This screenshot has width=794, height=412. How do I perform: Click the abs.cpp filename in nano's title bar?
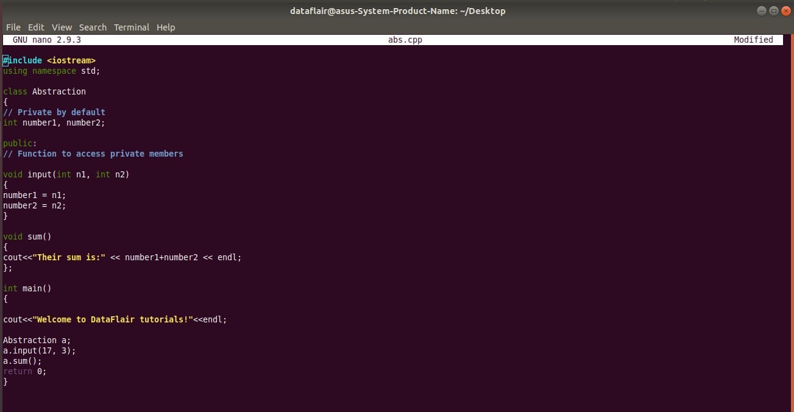click(x=405, y=40)
